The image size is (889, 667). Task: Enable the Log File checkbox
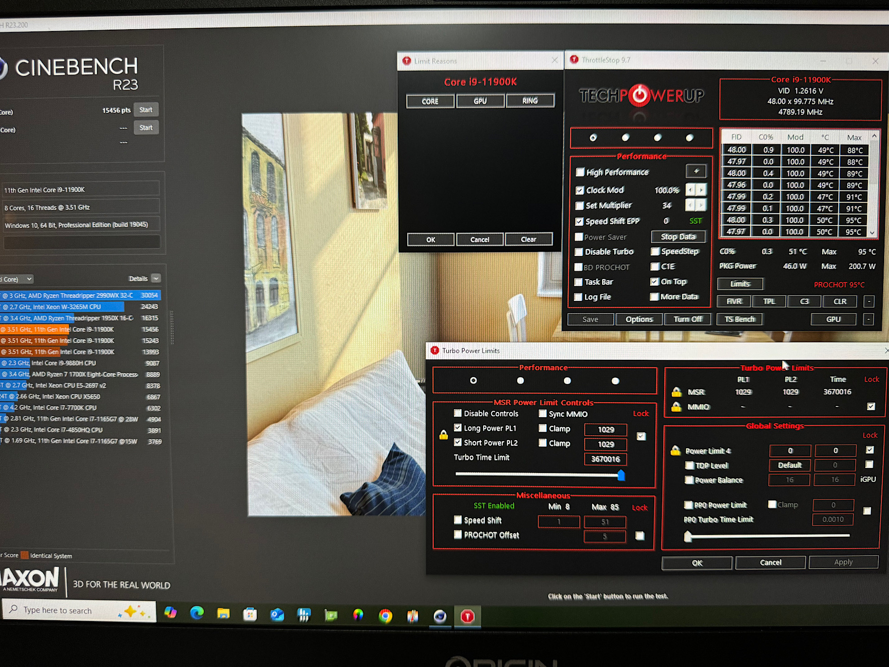tap(578, 297)
